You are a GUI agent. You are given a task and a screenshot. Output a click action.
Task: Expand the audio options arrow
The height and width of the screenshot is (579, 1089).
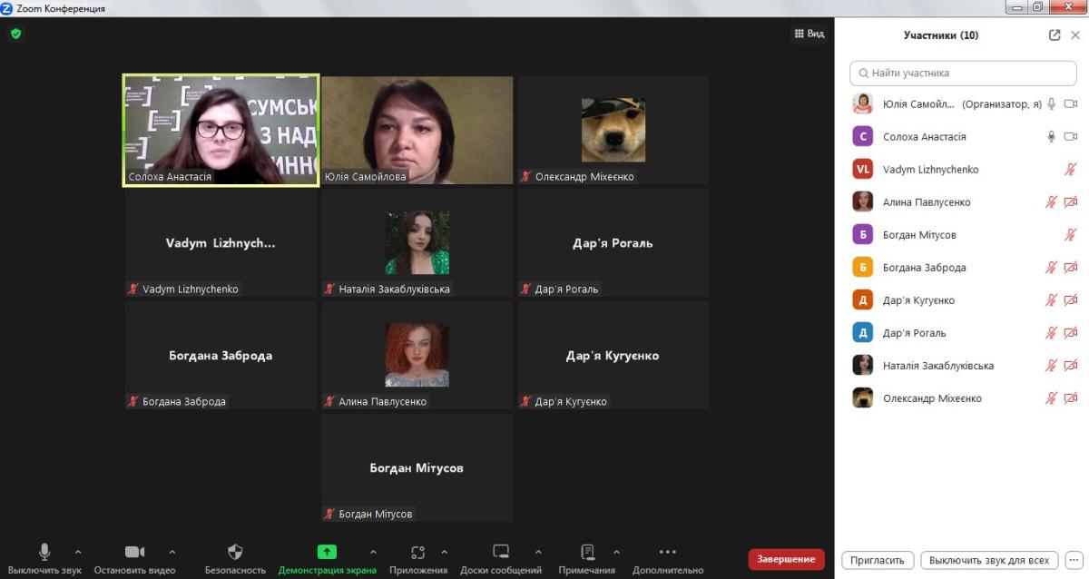tap(78, 552)
